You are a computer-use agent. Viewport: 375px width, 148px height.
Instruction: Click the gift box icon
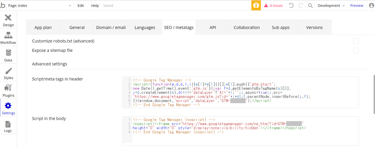256,5
